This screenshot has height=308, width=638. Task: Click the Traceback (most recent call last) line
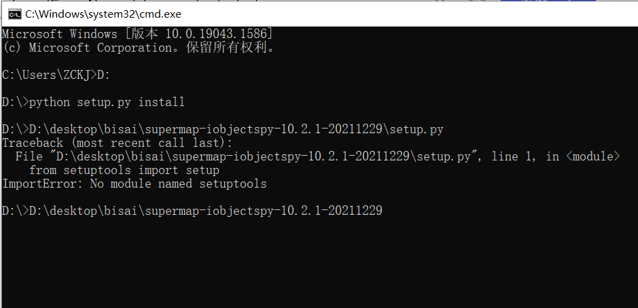tap(117, 143)
